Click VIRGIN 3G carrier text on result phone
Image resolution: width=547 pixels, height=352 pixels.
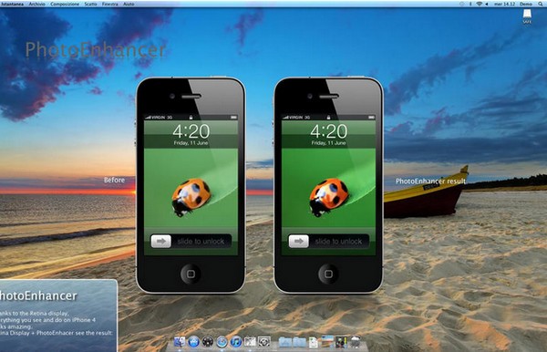coord(300,118)
